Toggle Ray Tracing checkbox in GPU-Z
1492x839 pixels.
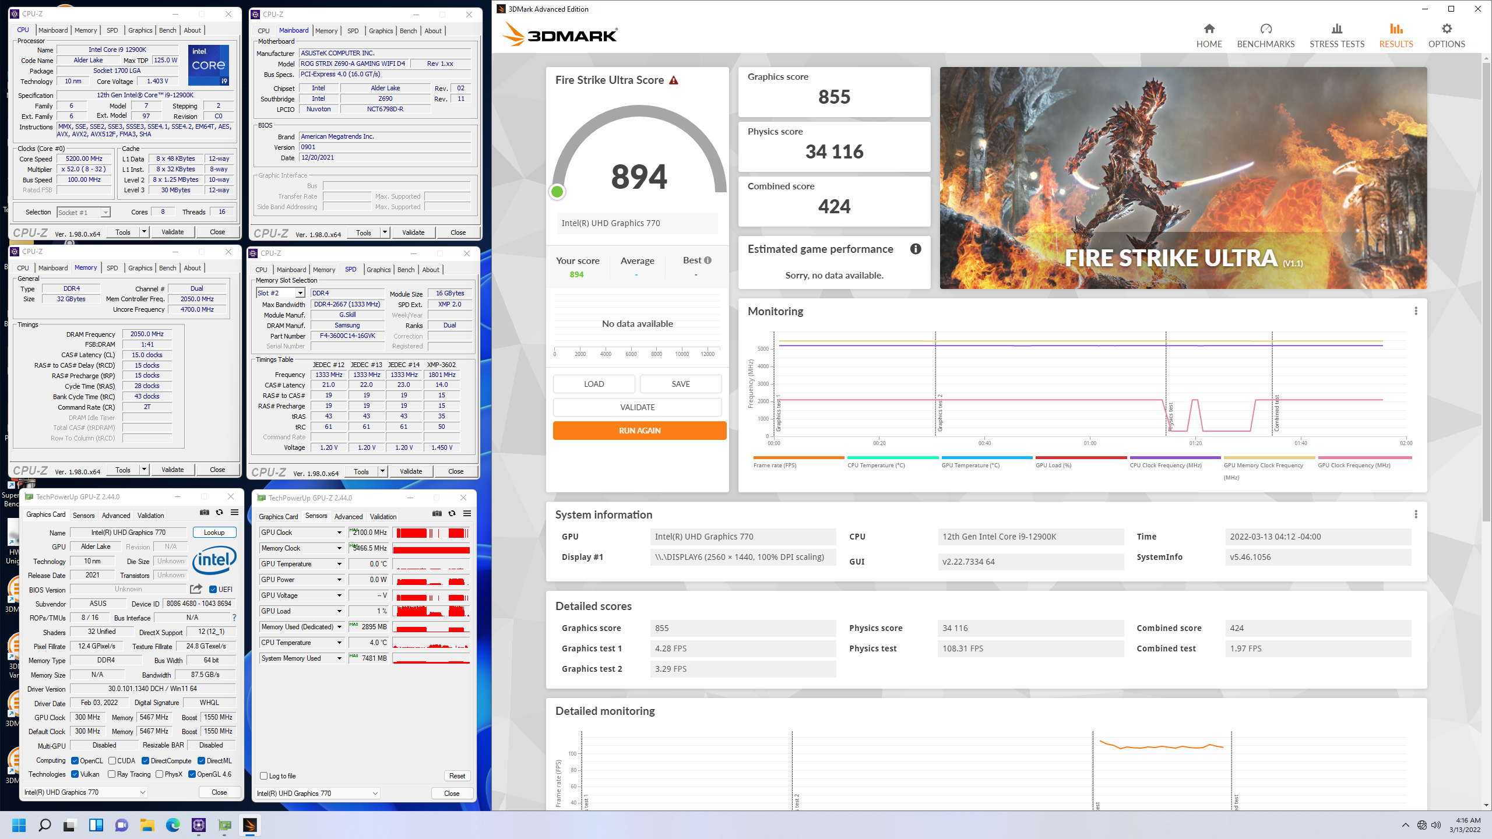click(111, 774)
